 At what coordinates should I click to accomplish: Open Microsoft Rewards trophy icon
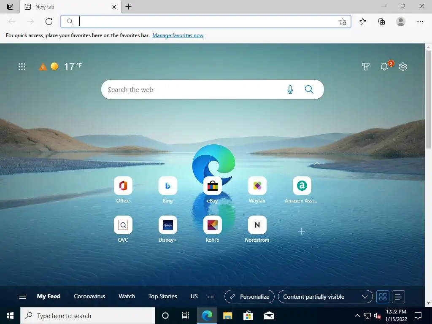pos(366,66)
